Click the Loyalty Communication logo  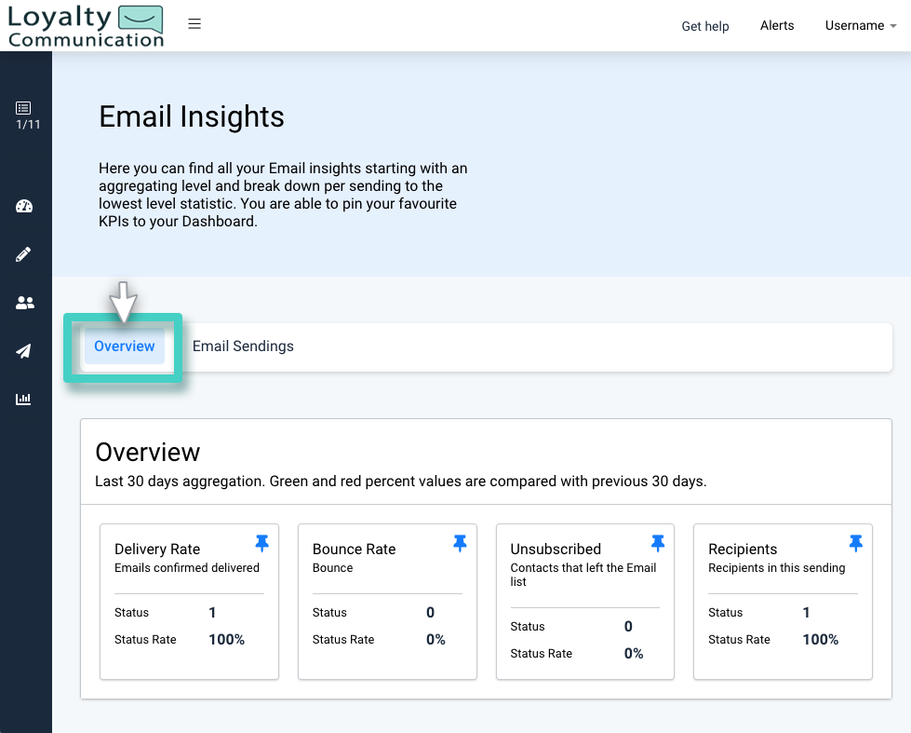click(86, 25)
